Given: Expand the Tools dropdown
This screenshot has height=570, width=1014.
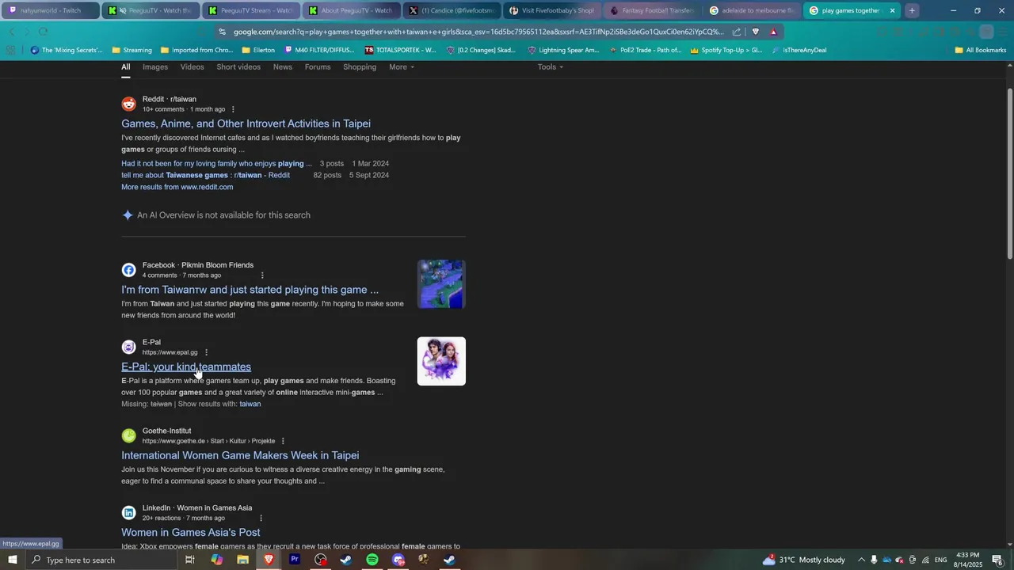Looking at the screenshot, I should [x=550, y=66].
